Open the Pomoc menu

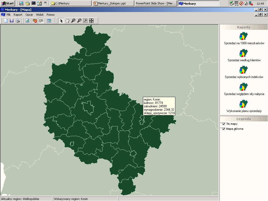point(51,15)
